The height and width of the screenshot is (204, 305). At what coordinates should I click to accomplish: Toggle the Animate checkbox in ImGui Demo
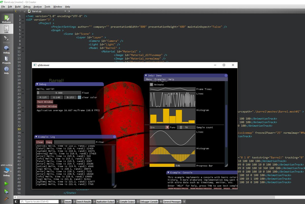click(151, 84)
